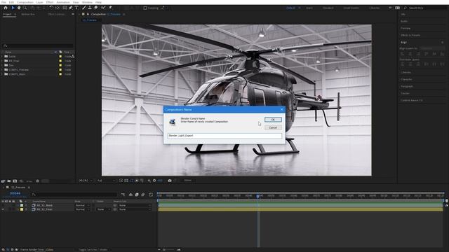449x252 pixels.
Task: Click the Search Help magnifier icon
Action: [x=406, y=8]
